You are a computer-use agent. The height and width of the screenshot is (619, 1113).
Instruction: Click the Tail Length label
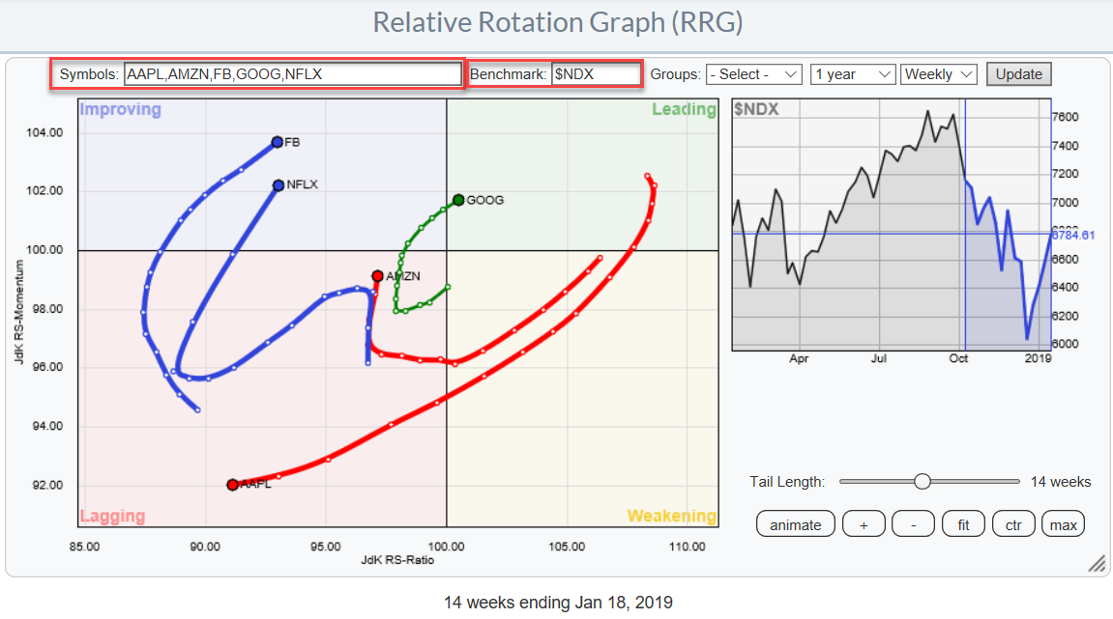787,482
